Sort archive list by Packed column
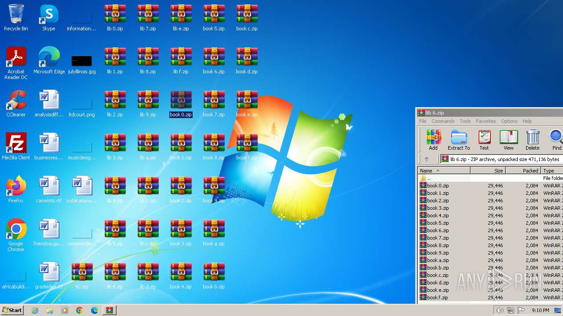Viewport: 563px width, 316px height. 523,171
